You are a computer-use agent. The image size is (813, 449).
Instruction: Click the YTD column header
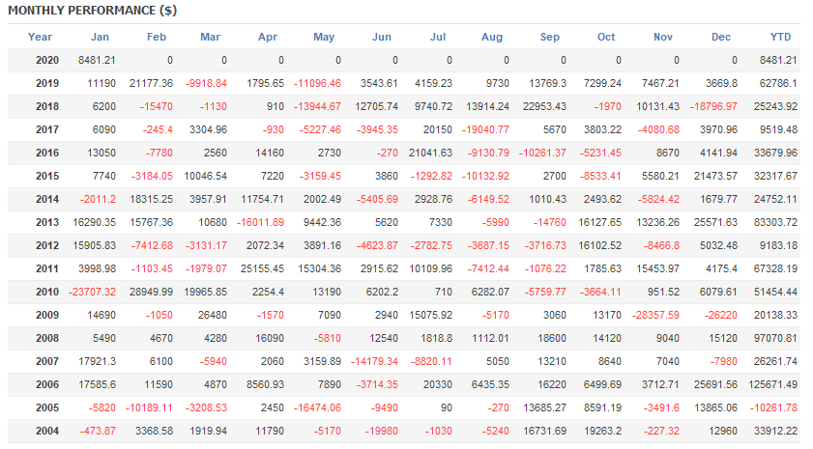tap(781, 37)
